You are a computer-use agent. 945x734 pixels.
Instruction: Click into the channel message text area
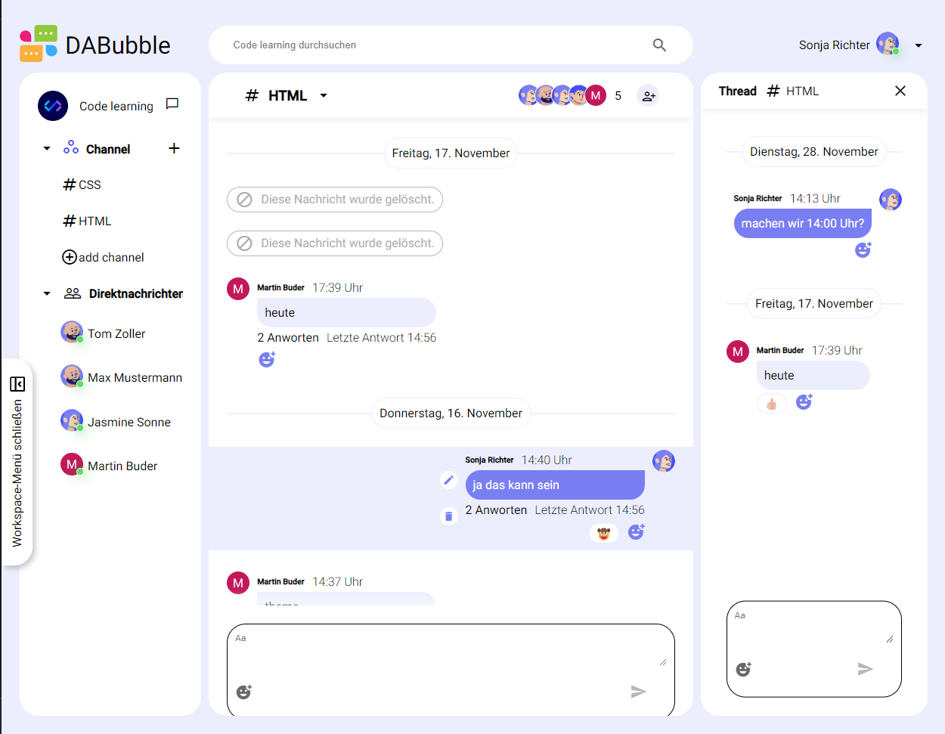[x=451, y=649]
